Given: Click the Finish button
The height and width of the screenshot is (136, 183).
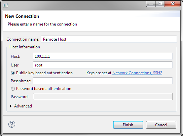Looking at the screenshot, I should [x=128, y=125].
